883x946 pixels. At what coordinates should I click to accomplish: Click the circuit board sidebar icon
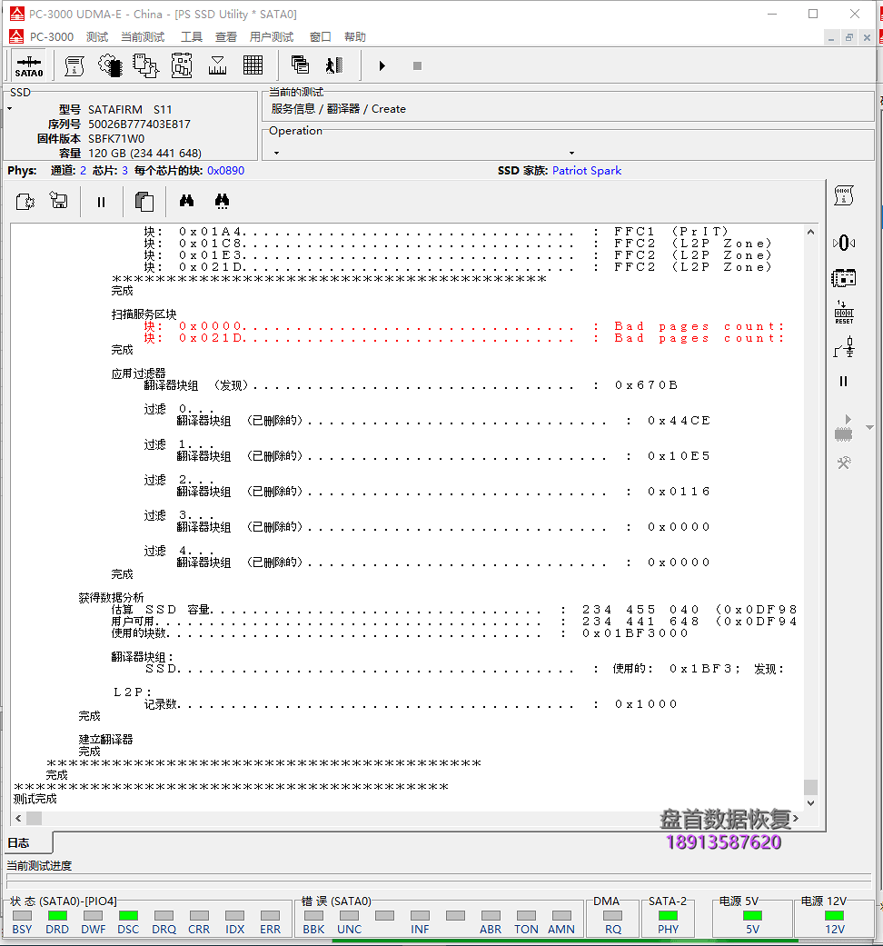844,278
